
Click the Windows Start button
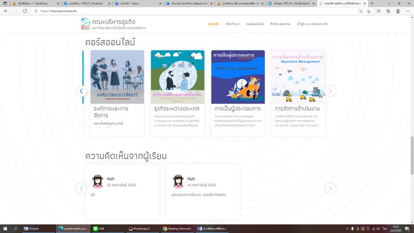pos(5,229)
